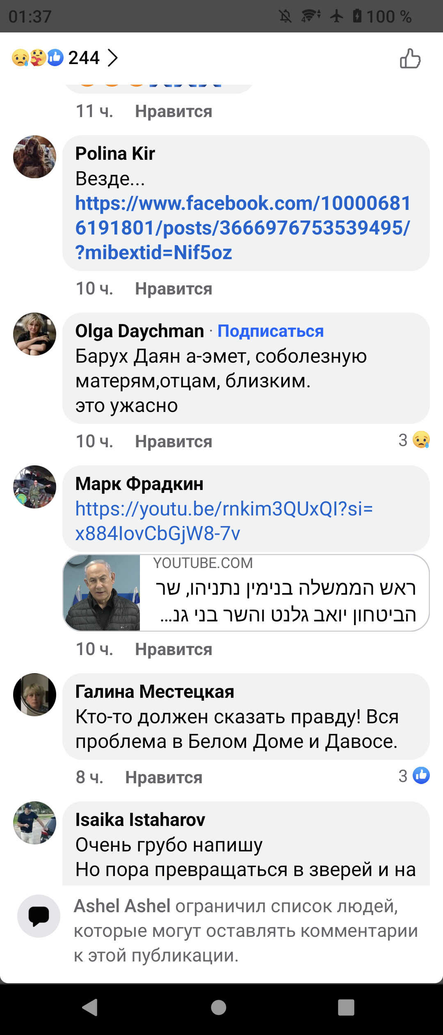Viewport: 443px width, 1035px height.
Task: Open the reaction emojis summary at top
Action: coord(38,58)
